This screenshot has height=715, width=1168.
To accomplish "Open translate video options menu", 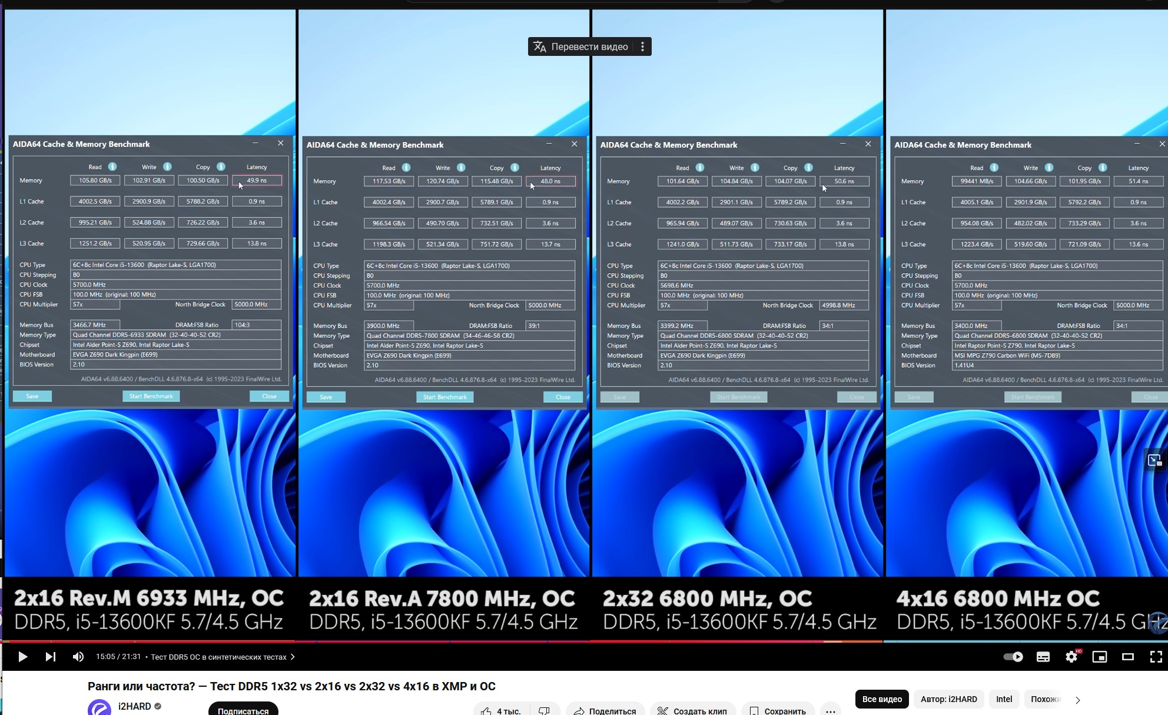I will click(642, 46).
